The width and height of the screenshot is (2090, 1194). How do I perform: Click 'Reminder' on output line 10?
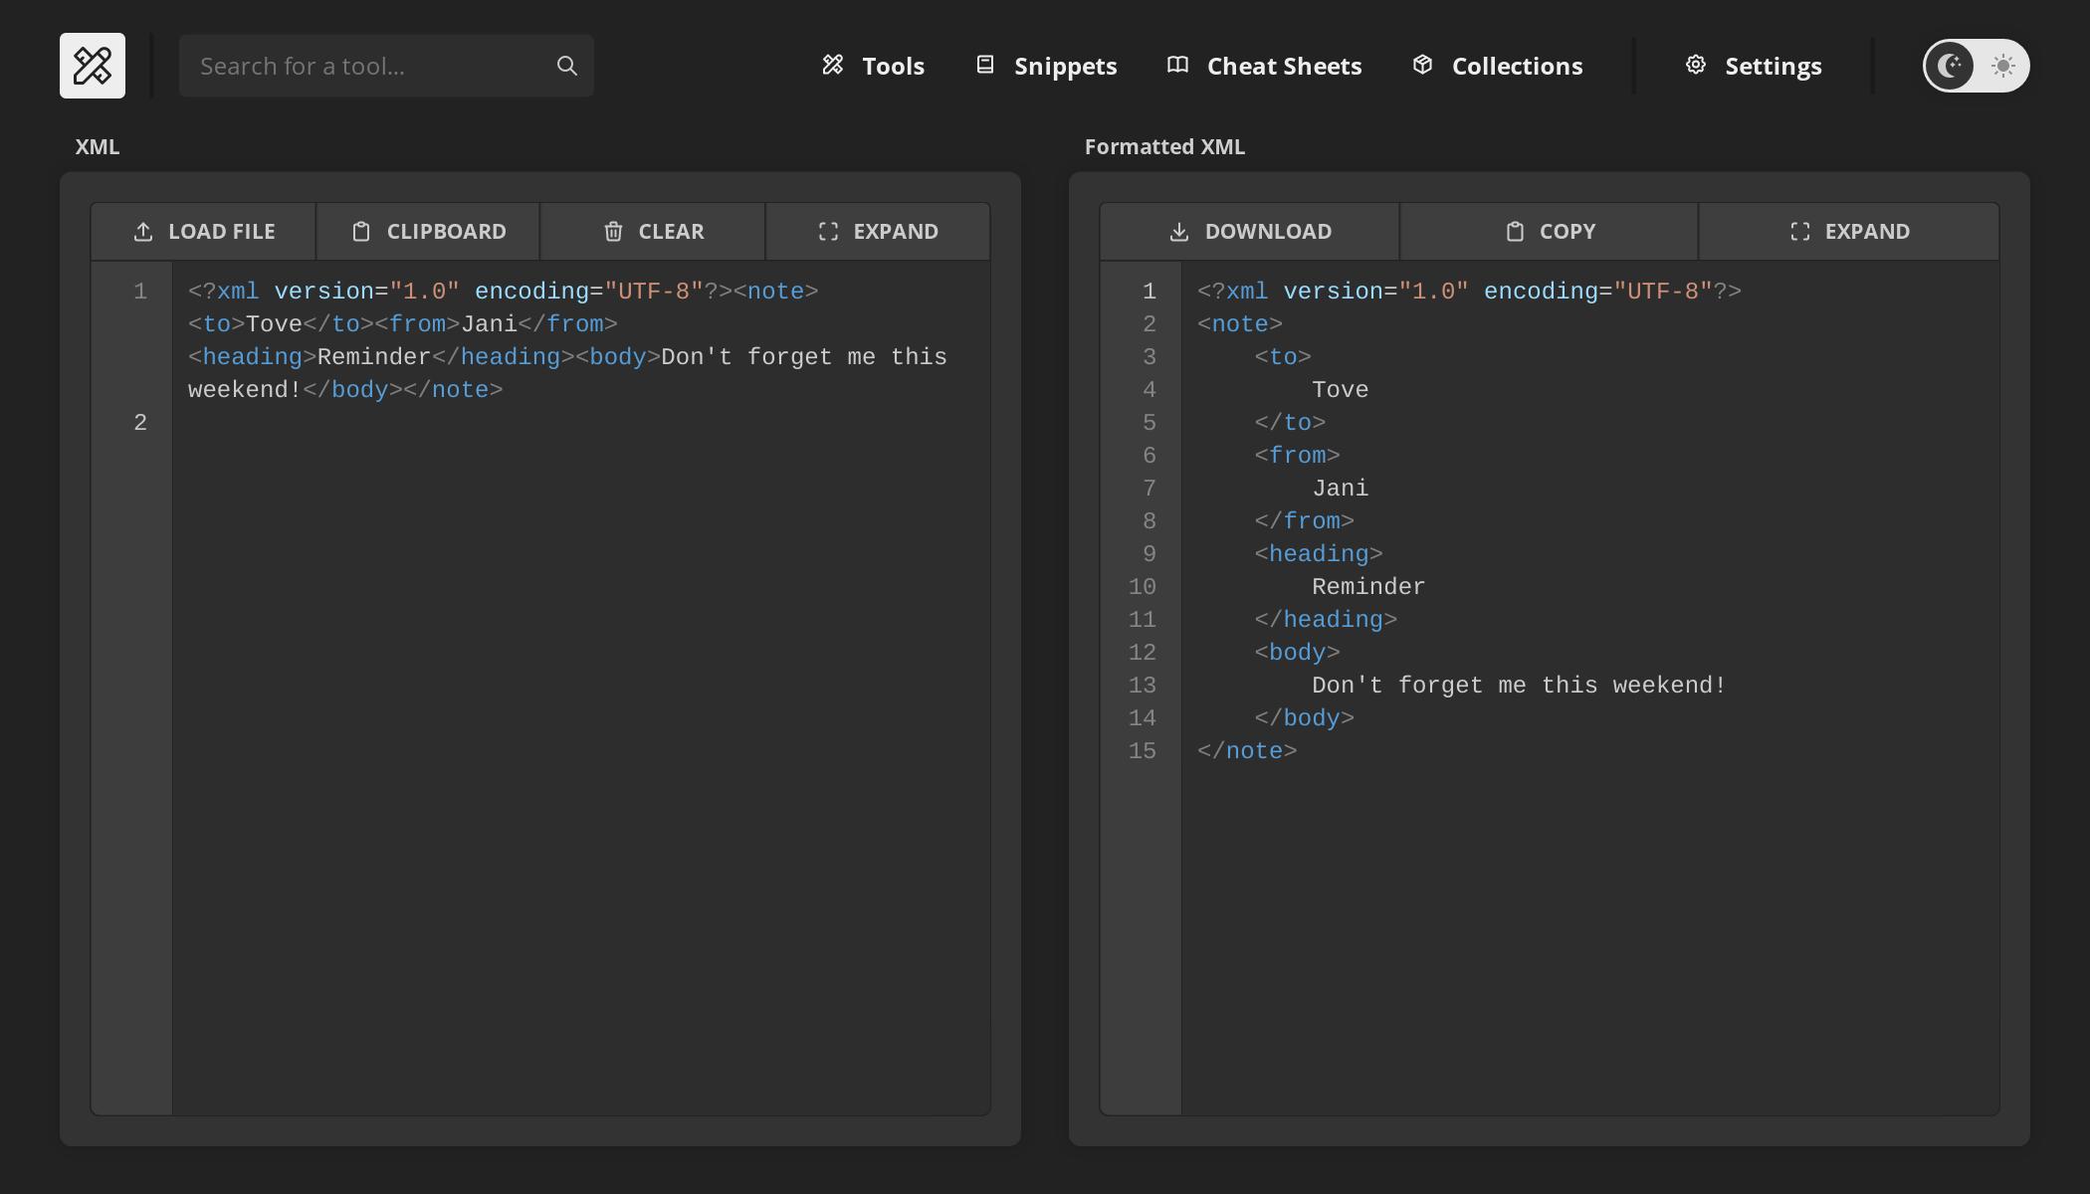(x=1368, y=587)
